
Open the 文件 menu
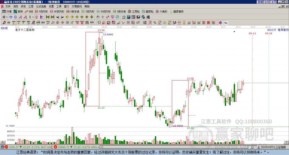[8, 7]
